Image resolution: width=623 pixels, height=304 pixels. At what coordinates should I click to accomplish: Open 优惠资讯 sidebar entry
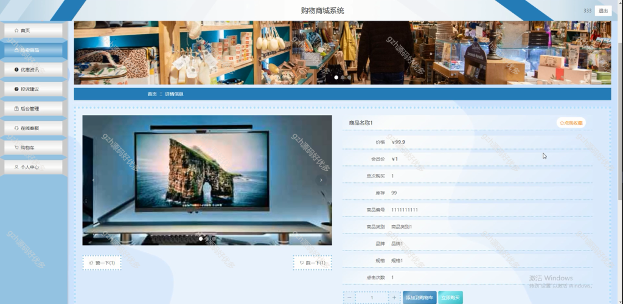(33, 69)
